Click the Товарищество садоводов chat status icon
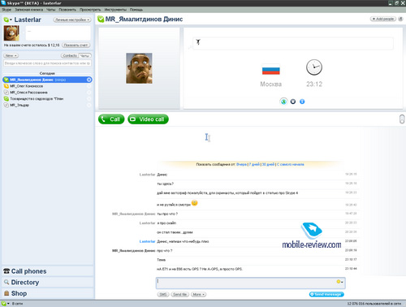The height and width of the screenshot is (307, 406). (x=6, y=99)
